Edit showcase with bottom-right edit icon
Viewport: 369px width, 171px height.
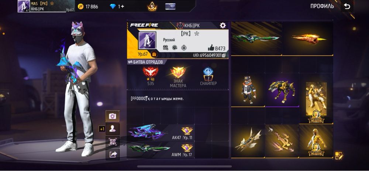(339, 156)
